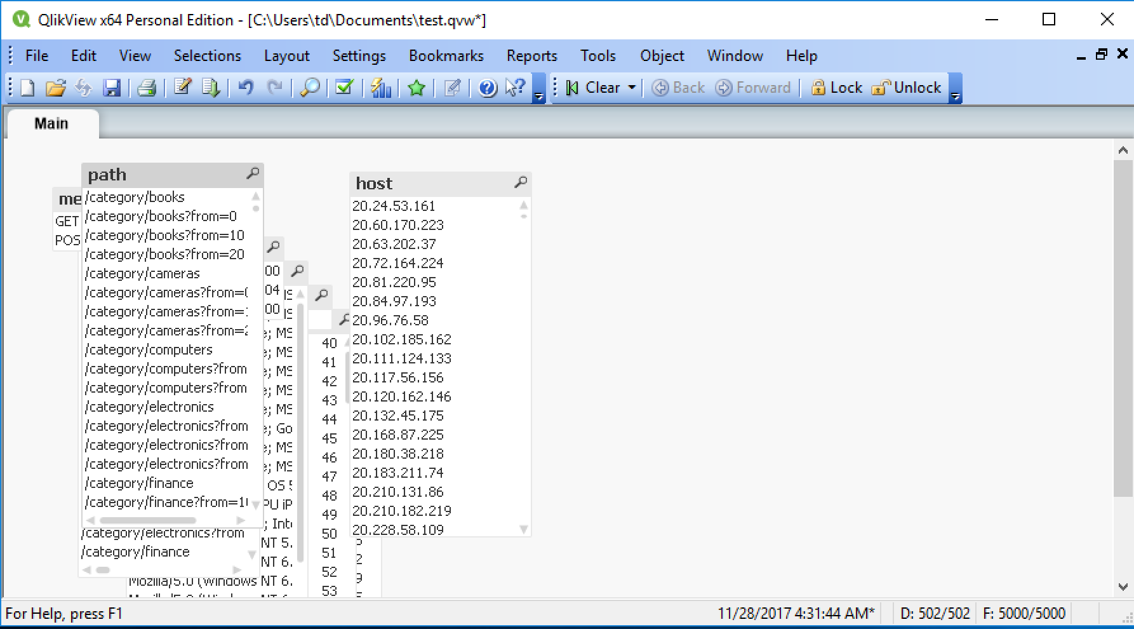Print using the printer toolbar icon
This screenshot has height=629, width=1134.
point(147,88)
